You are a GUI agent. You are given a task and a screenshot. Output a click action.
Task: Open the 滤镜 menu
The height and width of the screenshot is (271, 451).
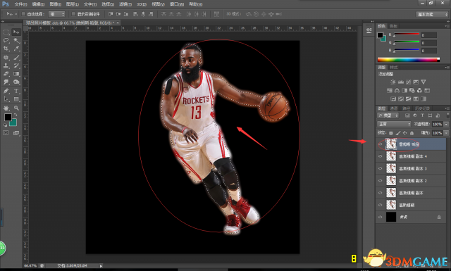[x=125, y=4]
